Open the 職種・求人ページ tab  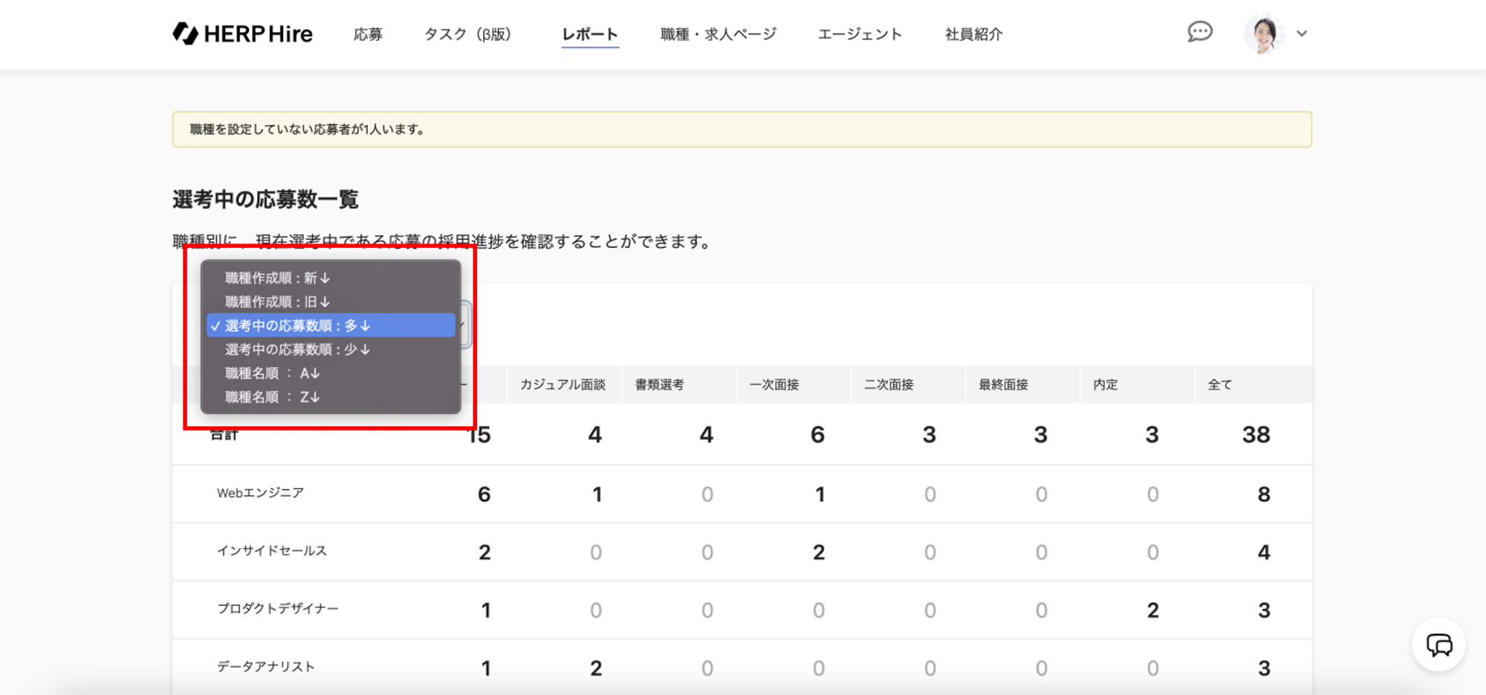pyautogui.click(x=718, y=34)
